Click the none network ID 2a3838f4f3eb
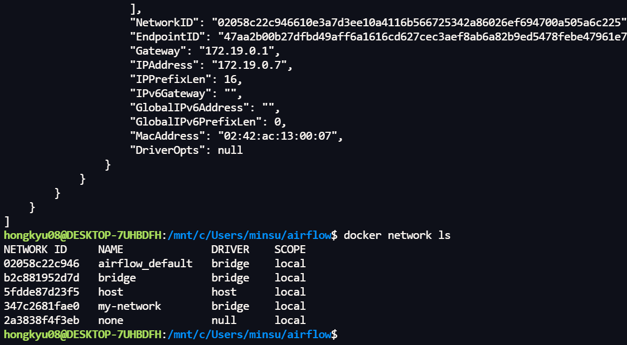This screenshot has height=345, width=627. point(41,321)
